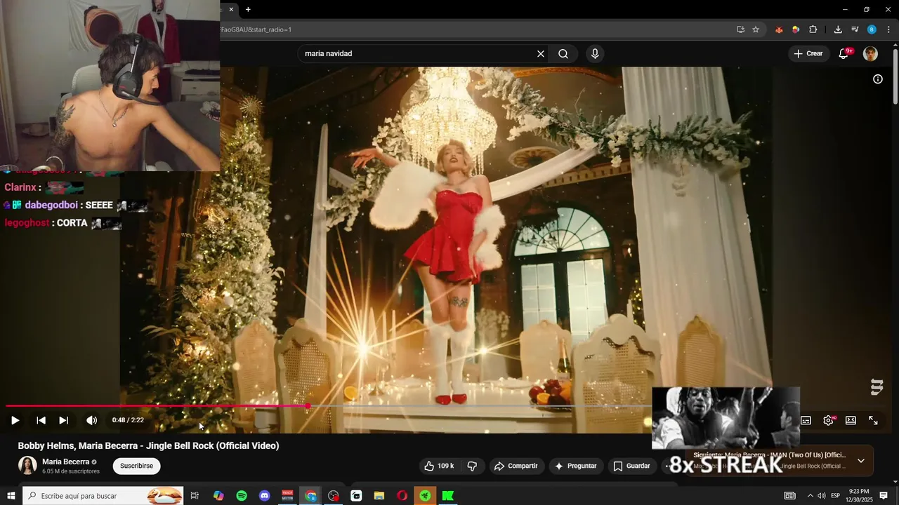899x505 pixels.
Task: Bookmark this page with the star icon
Action: click(x=756, y=29)
